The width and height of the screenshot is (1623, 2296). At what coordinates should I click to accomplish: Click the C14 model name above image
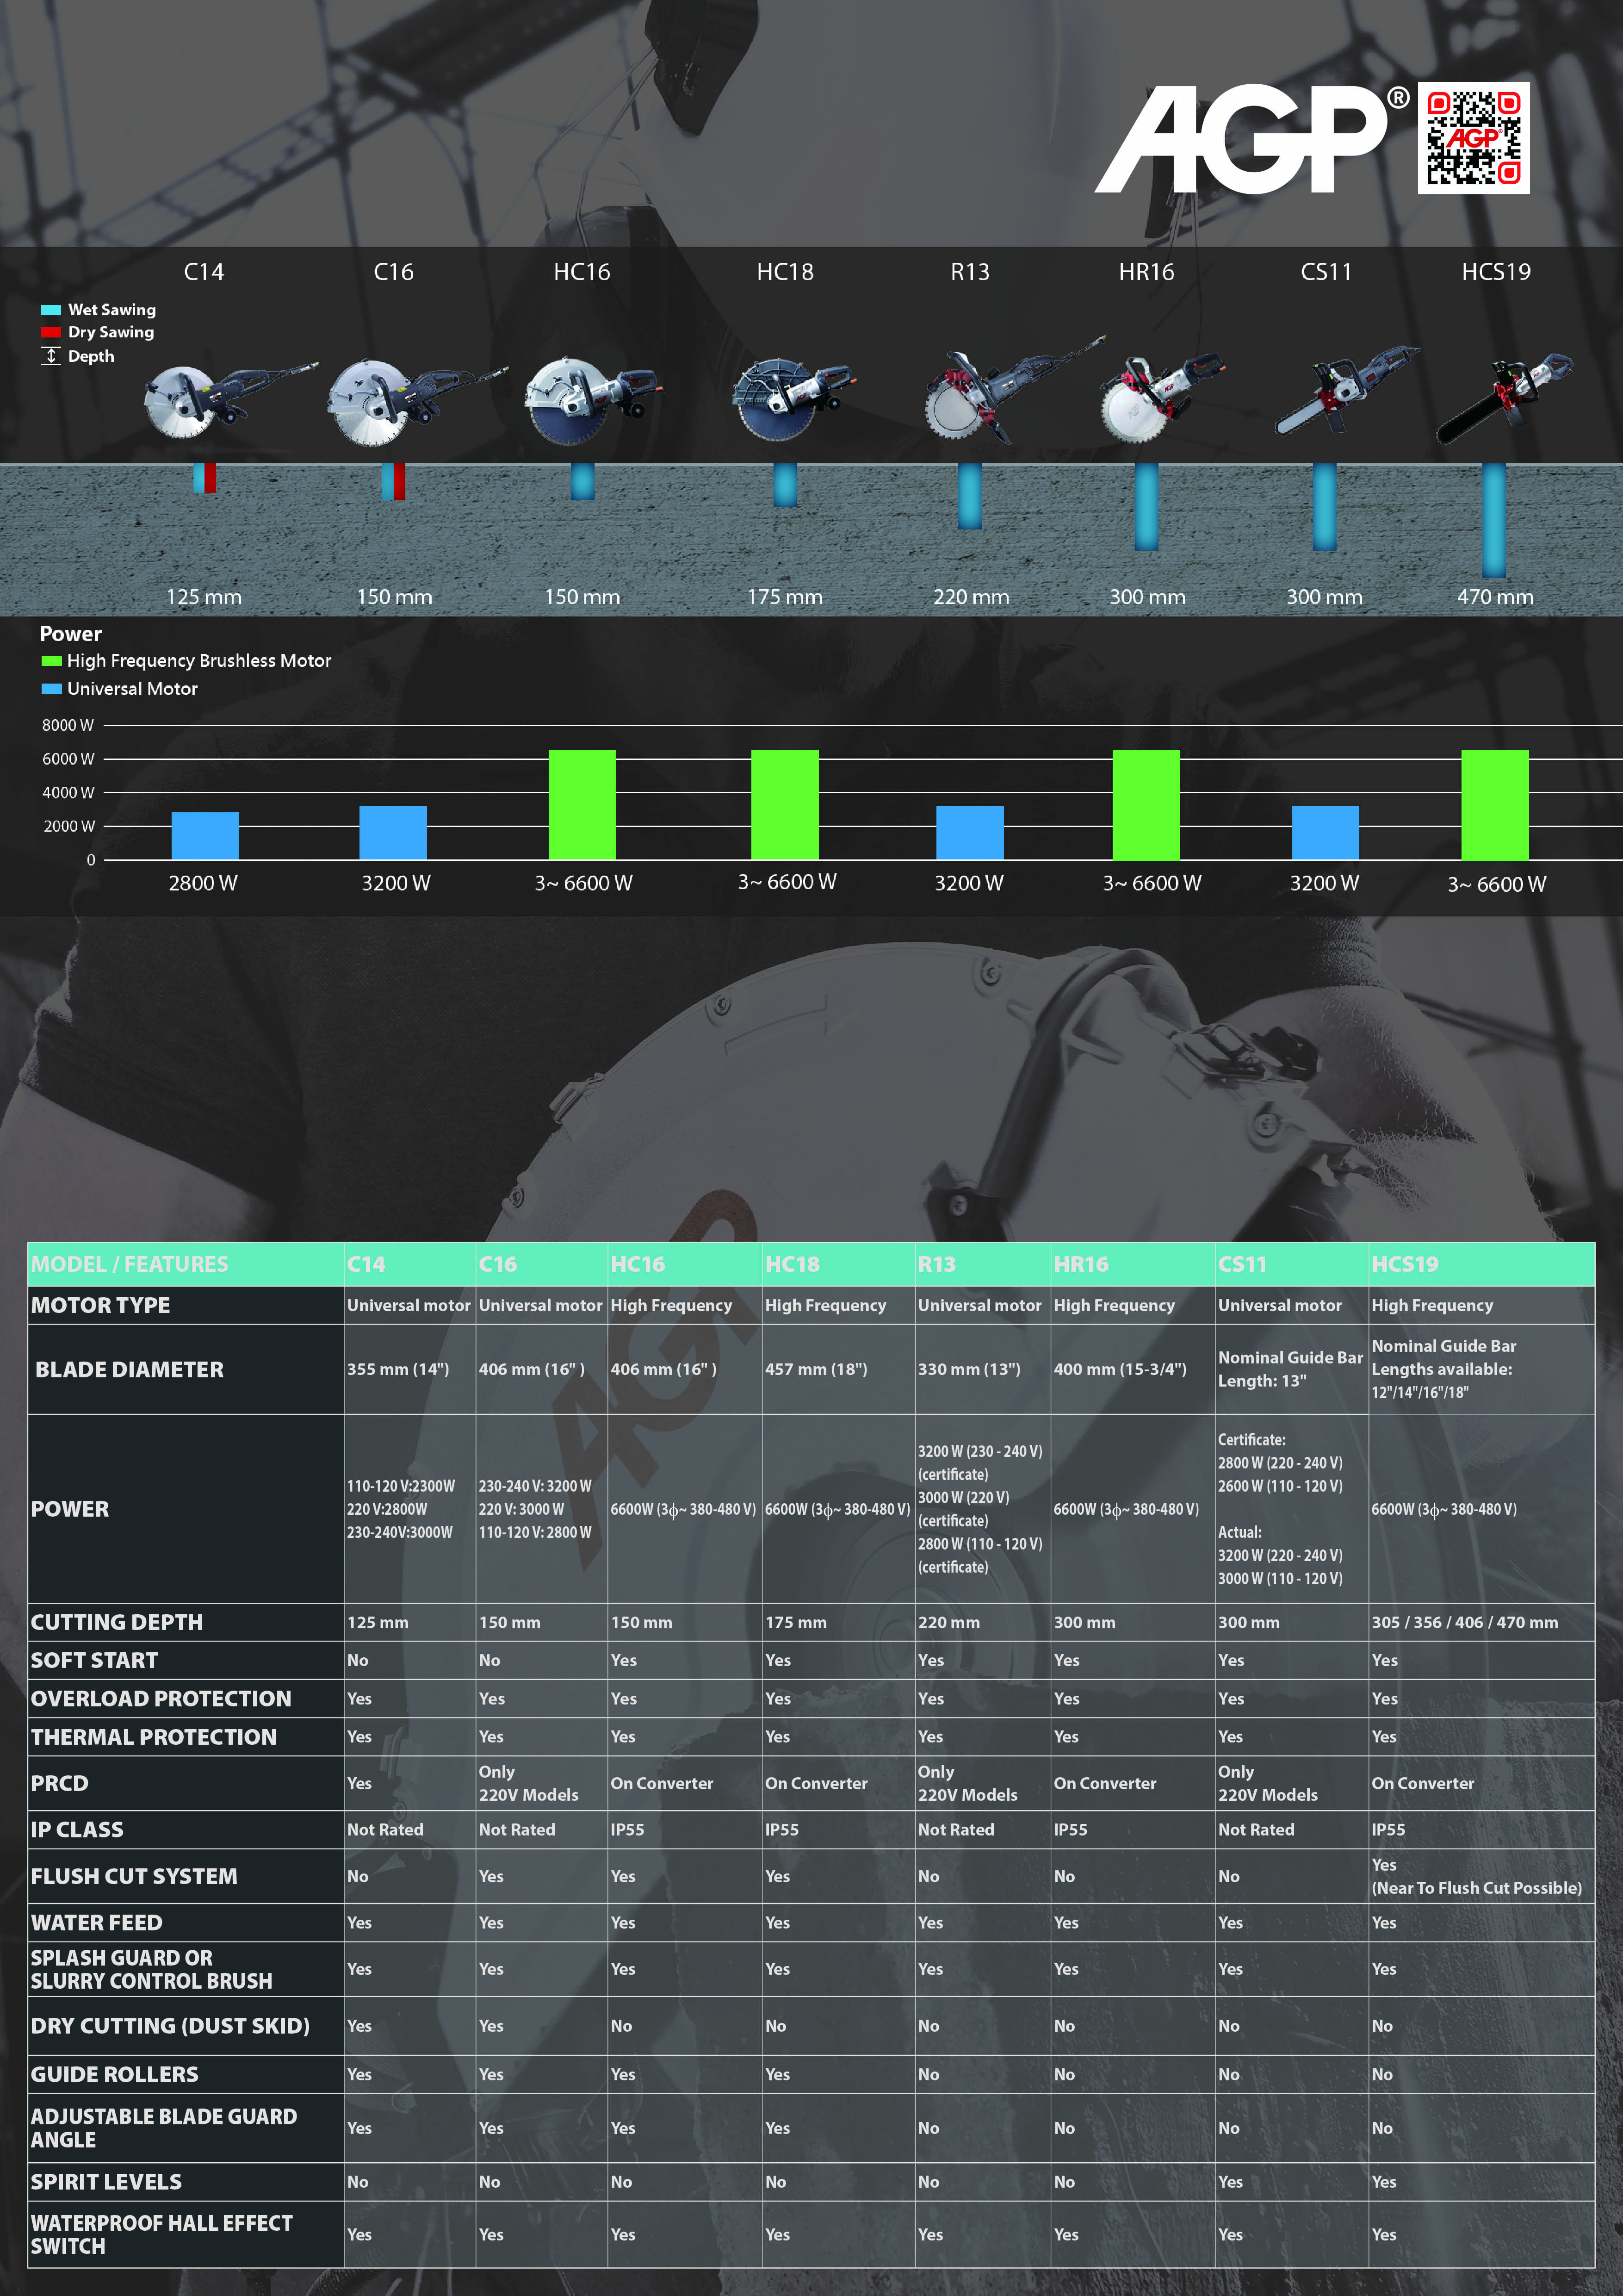204,272
